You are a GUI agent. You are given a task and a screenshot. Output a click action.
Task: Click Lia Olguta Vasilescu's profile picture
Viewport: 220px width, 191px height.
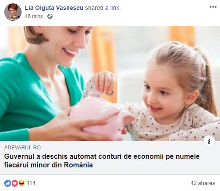pyautogui.click(x=13, y=12)
